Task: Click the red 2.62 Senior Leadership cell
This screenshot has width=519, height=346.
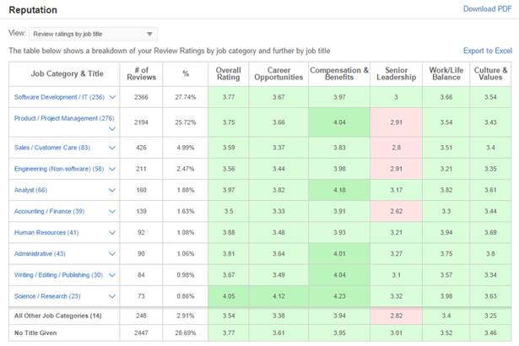Action: pos(396,211)
